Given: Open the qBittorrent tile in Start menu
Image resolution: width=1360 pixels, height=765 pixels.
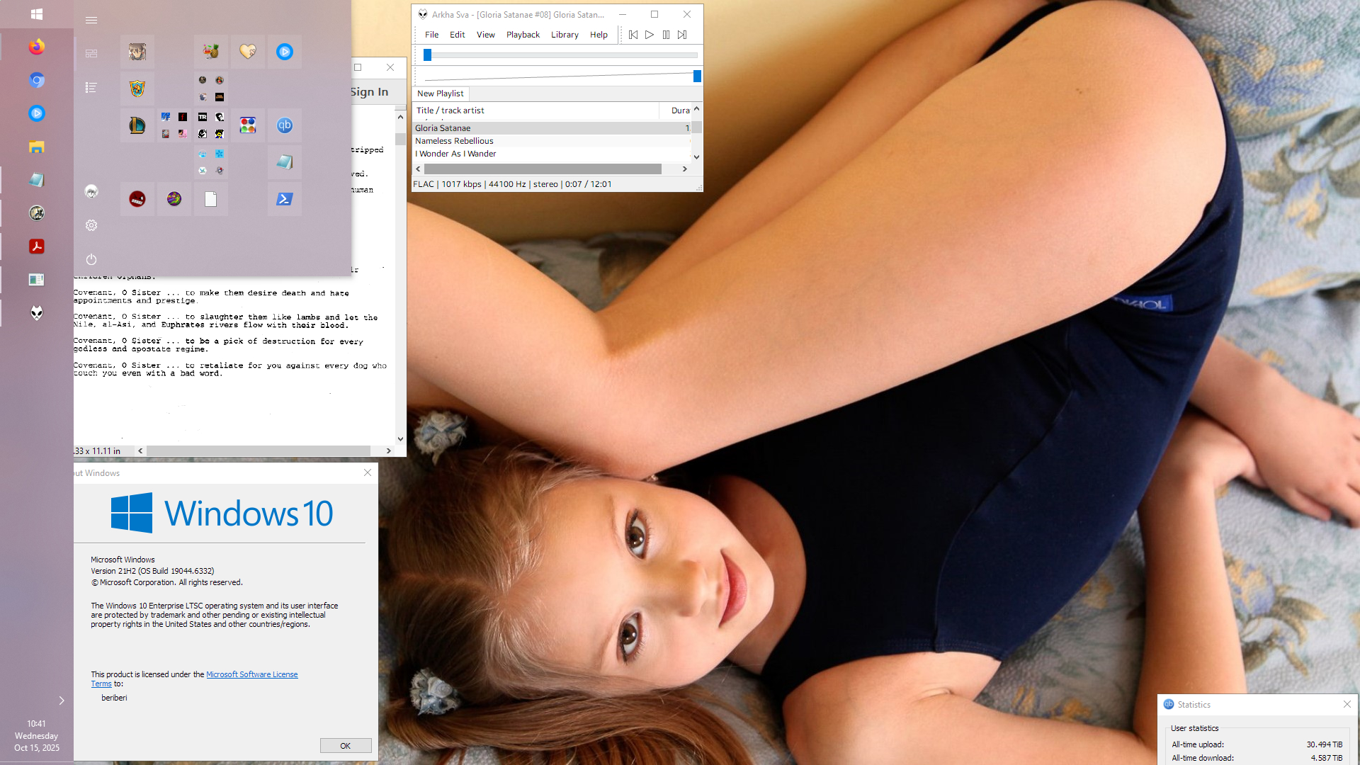Looking at the screenshot, I should [x=284, y=125].
